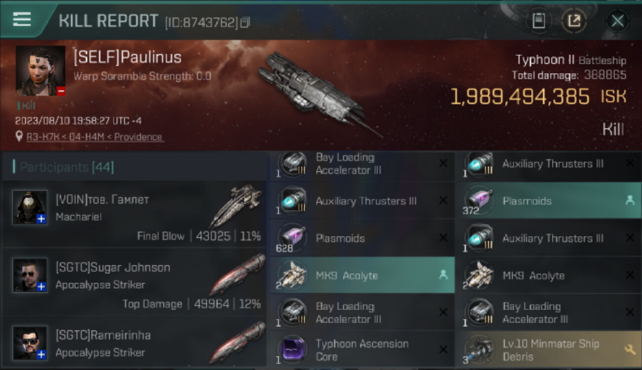Image resolution: width=642 pixels, height=370 pixels.
Task: Select the right-column MK9 Acolyte item
Action: (548, 275)
